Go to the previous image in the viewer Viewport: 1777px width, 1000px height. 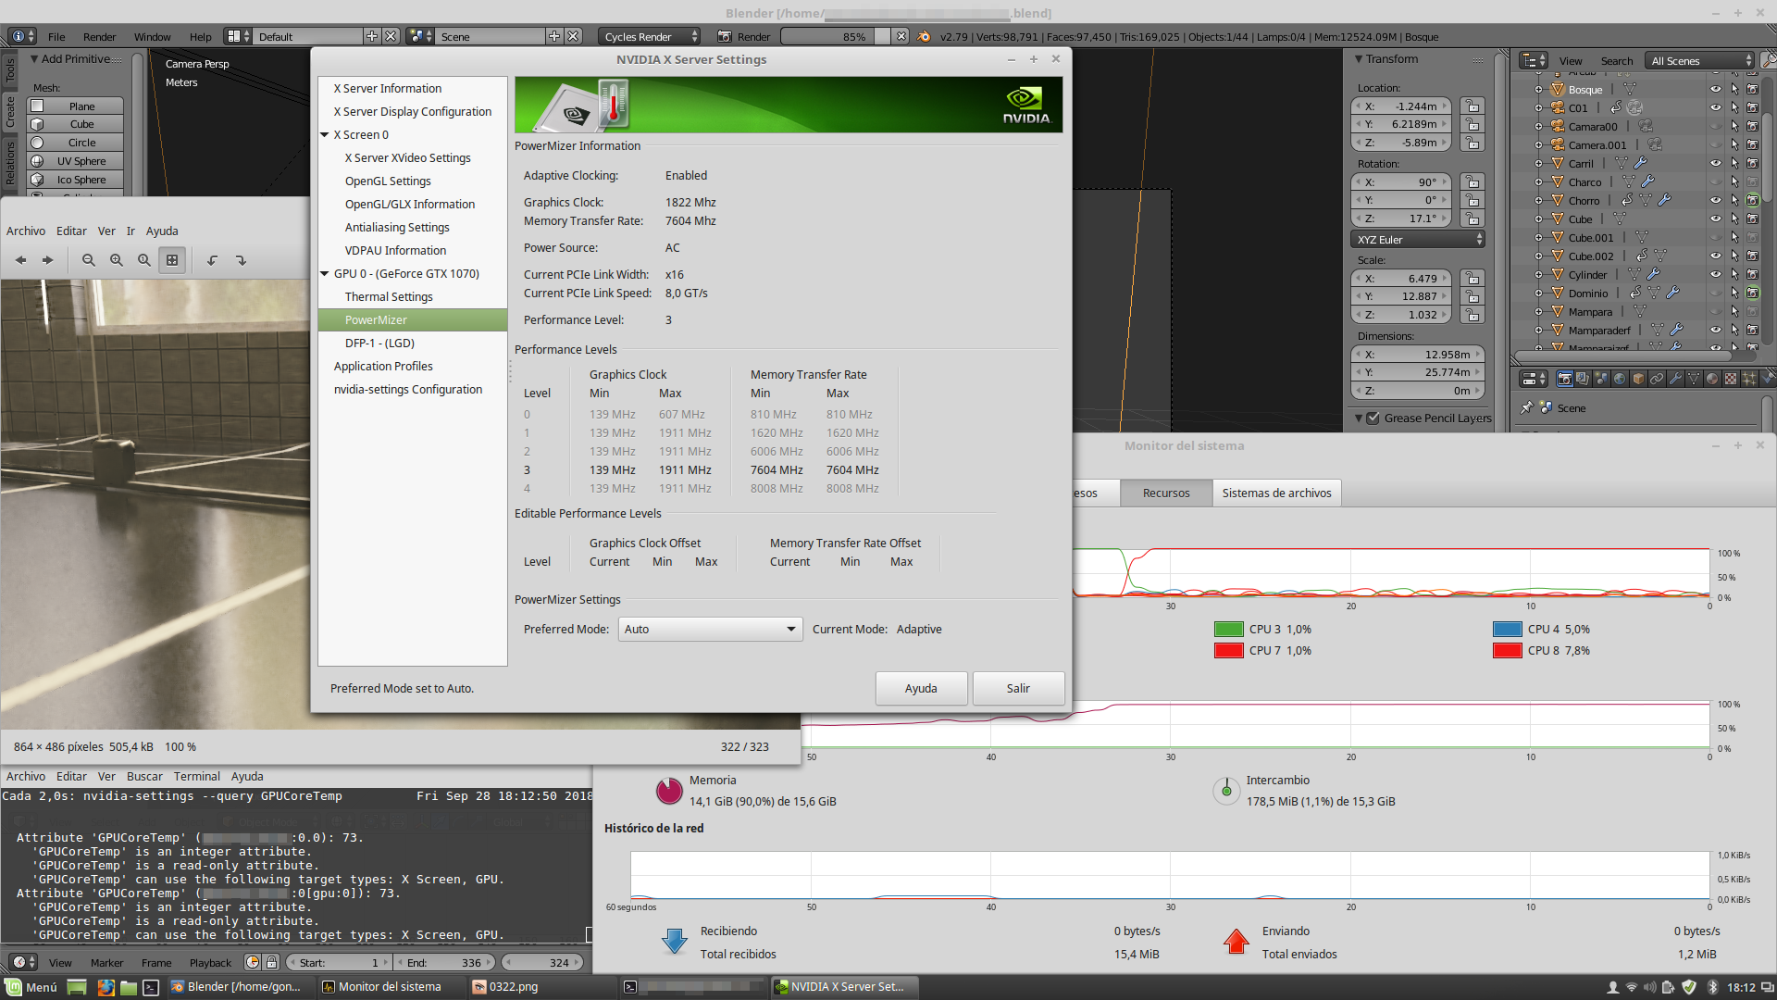[20, 260]
